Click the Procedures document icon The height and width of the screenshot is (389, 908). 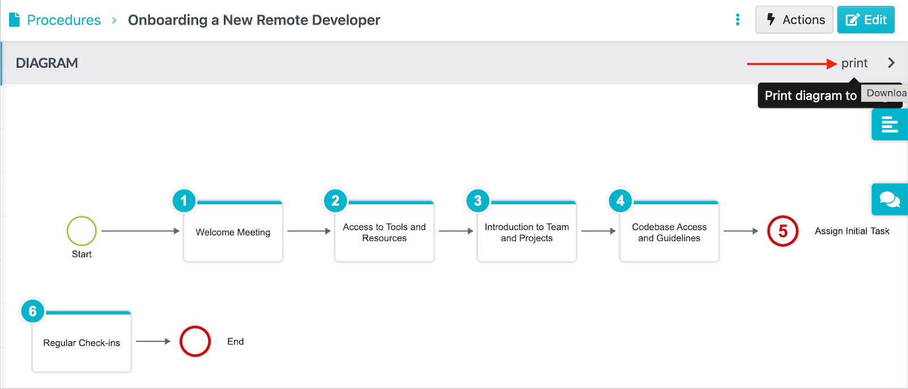click(x=15, y=20)
